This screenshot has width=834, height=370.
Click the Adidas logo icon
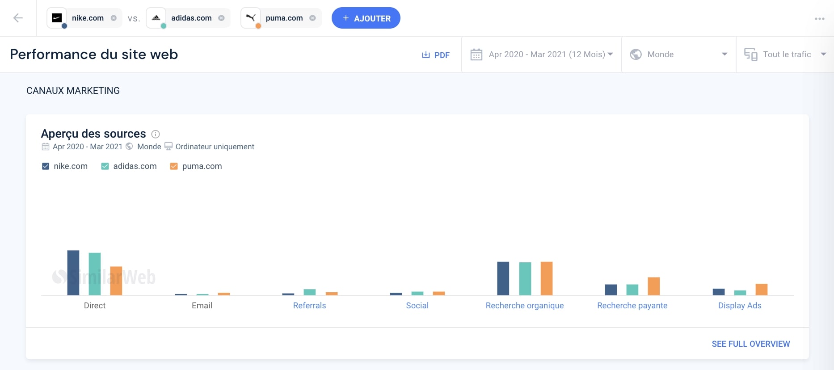[x=156, y=18]
